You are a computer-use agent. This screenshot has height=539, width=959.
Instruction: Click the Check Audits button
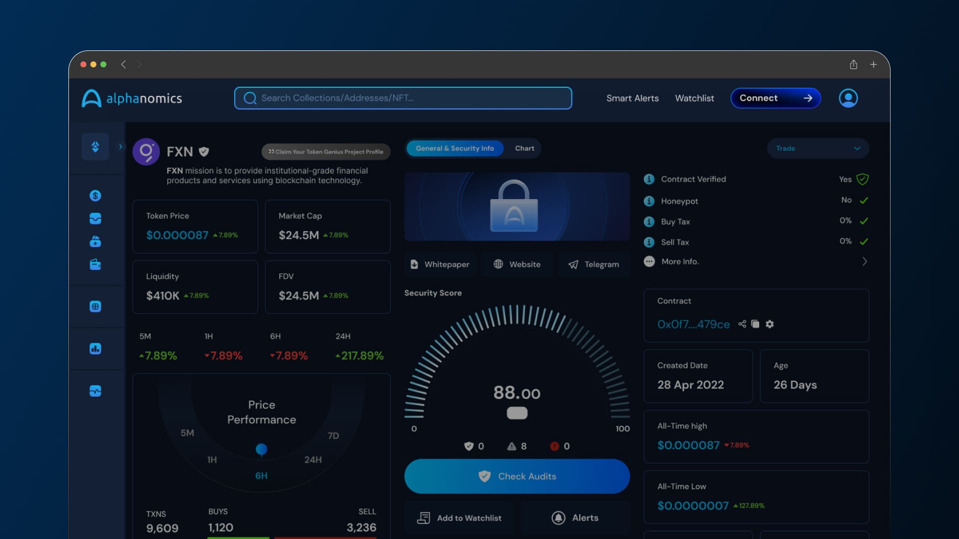pos(517,476)
